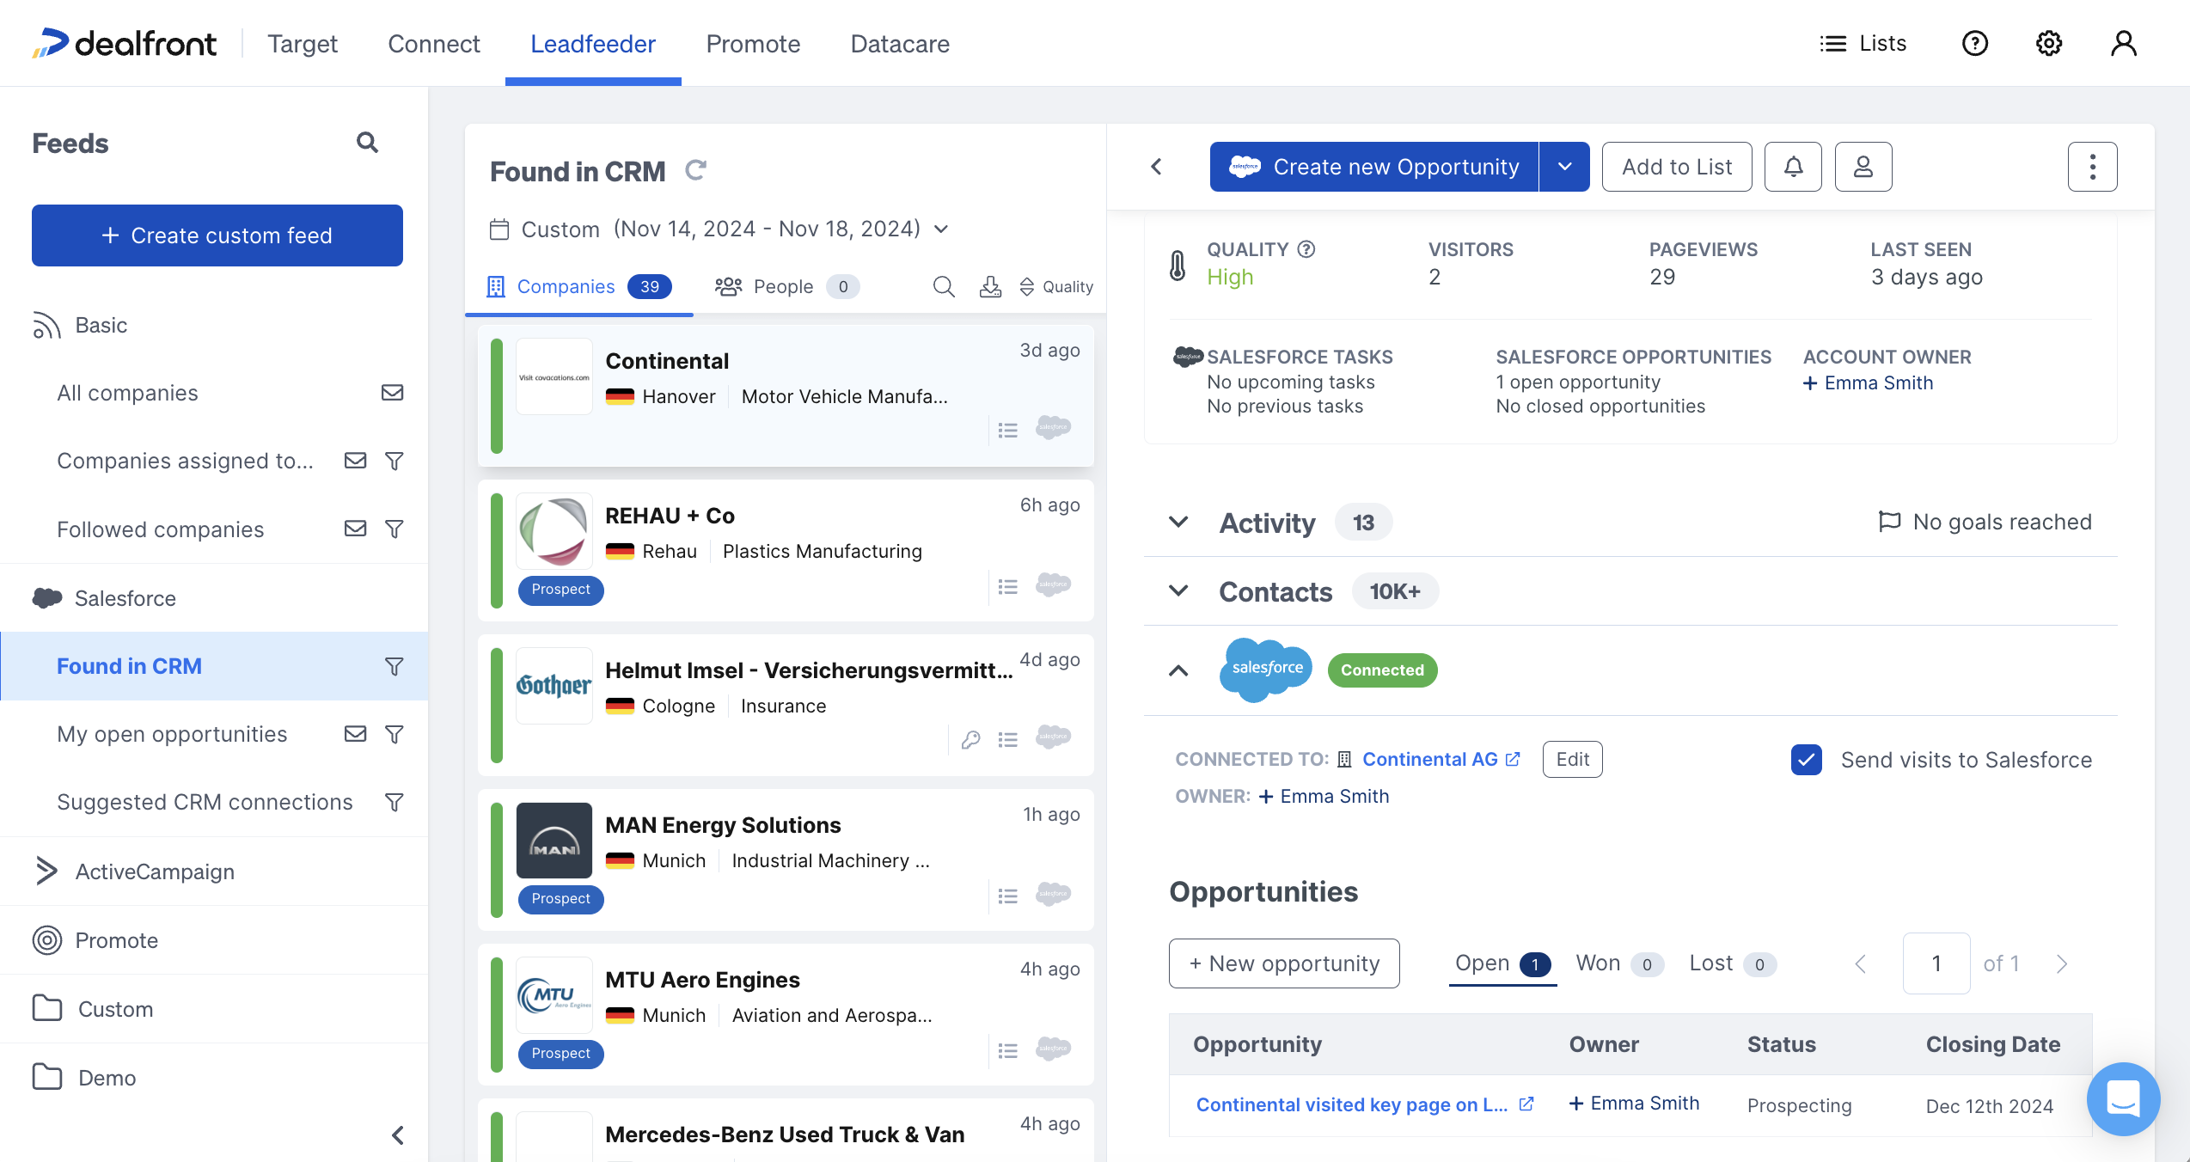Open the Create new Opportunity dropdown arrow
This screenshot has width=2190, height=1162.
pos(1564,166)
